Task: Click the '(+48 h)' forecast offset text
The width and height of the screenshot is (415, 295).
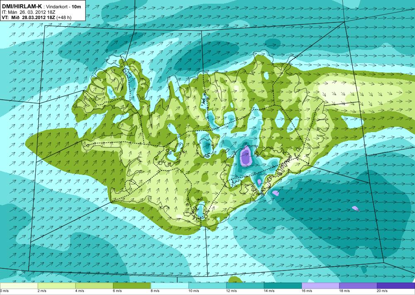Action: tap(64, 18)
